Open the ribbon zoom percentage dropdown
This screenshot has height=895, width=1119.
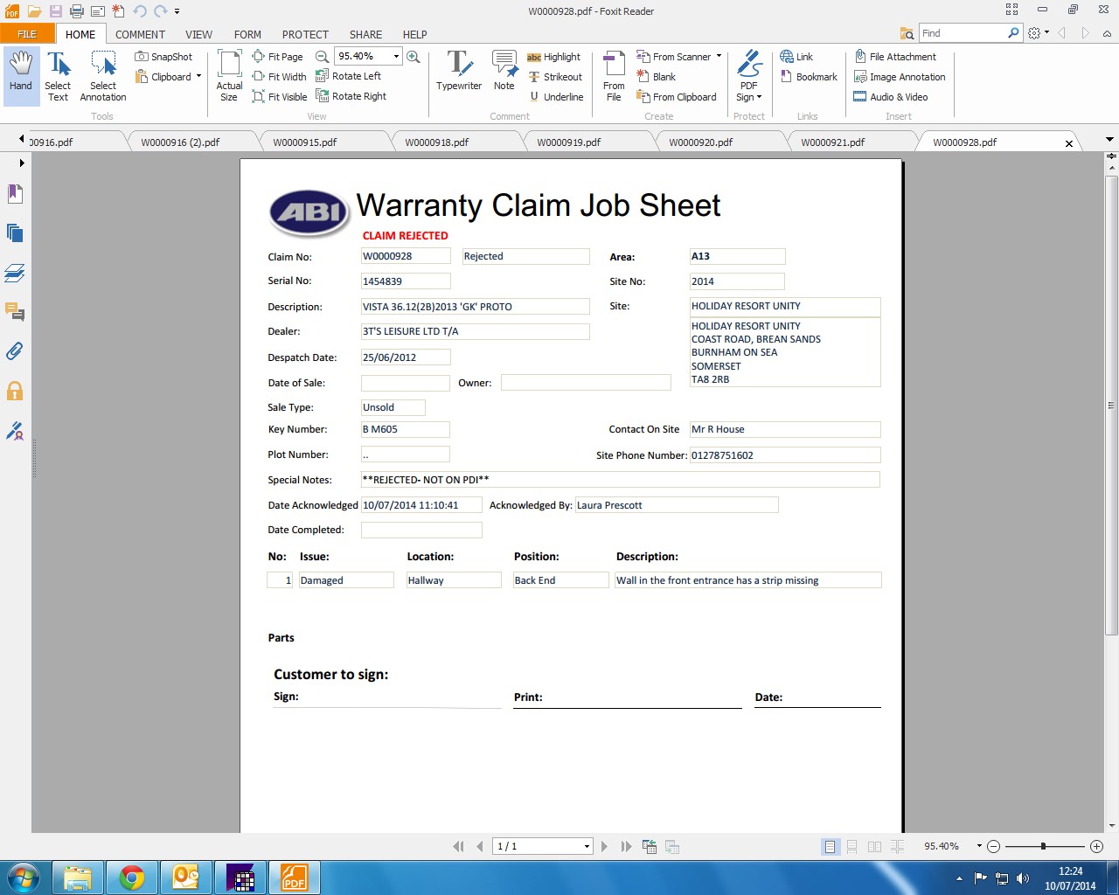396,57
